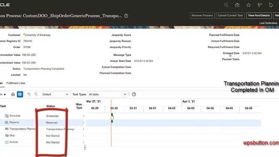This screenshot has width=279, height=157.
Task: Select the Reserve task icon
Action: click(7, 123)
